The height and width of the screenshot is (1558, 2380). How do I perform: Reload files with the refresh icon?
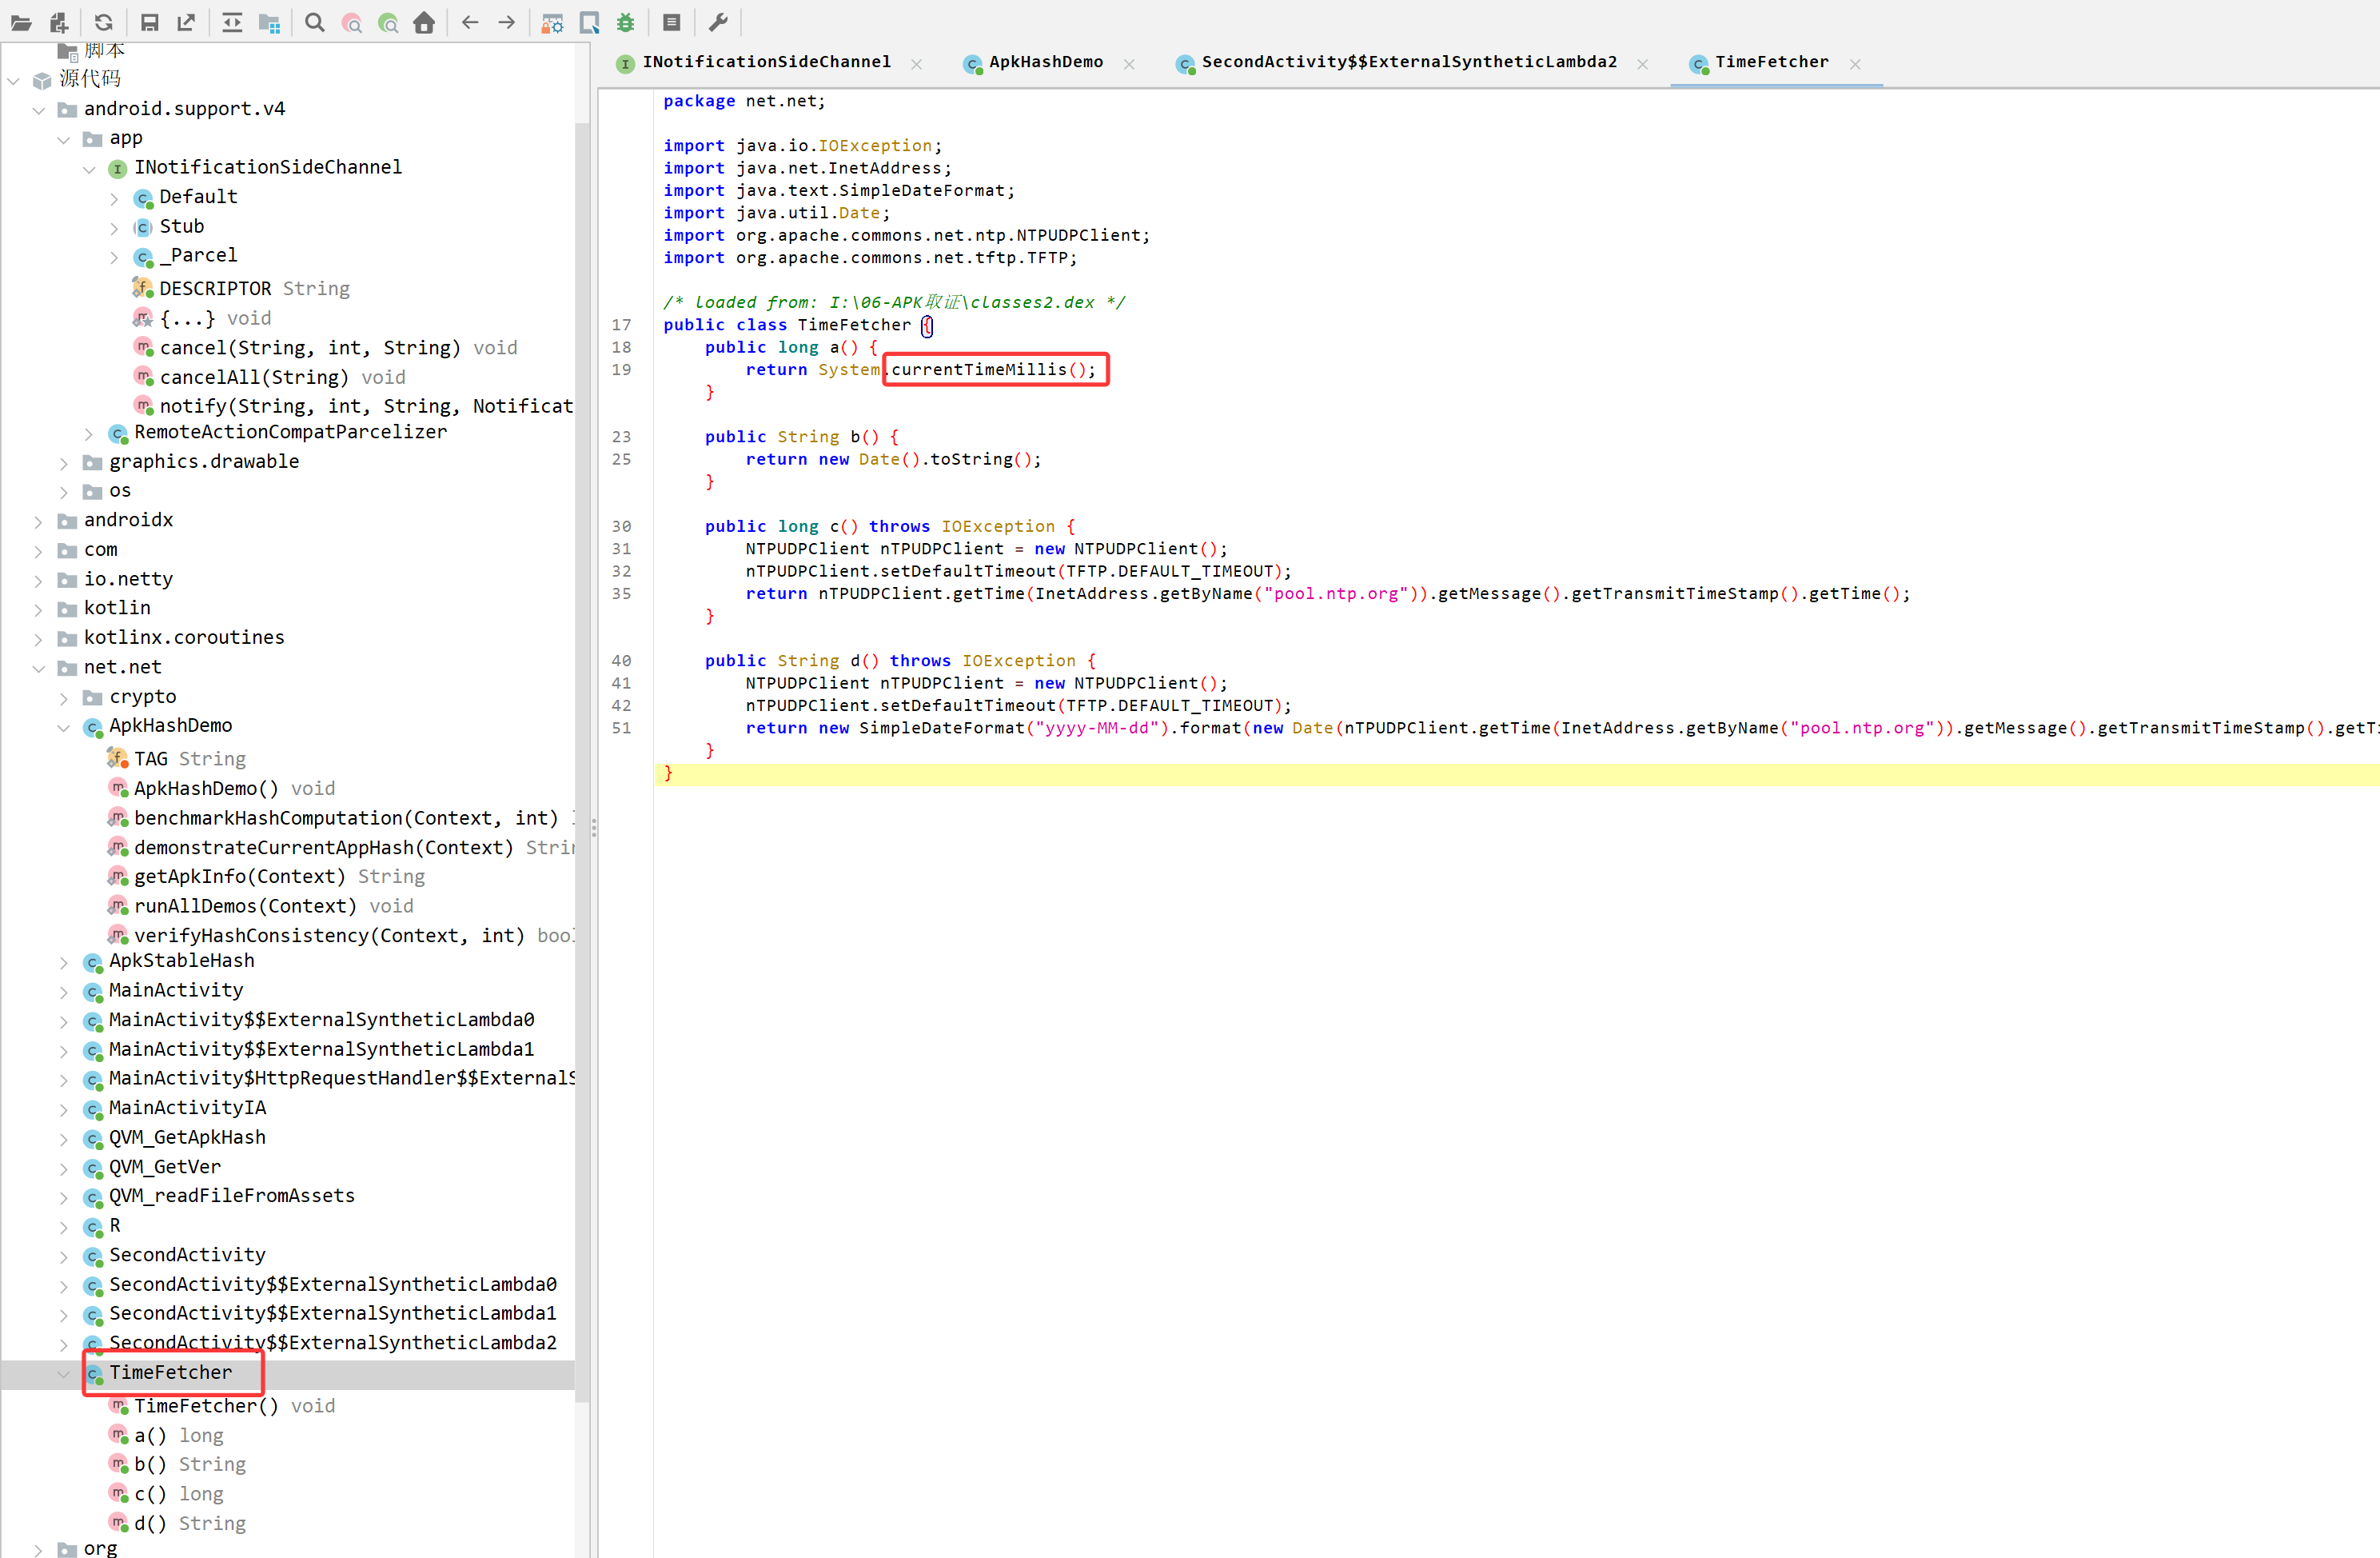pos(104,22)
